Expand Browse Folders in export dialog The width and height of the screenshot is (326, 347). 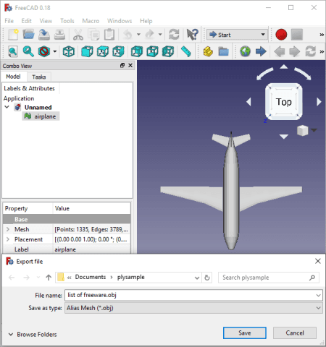tap(33, 335)
